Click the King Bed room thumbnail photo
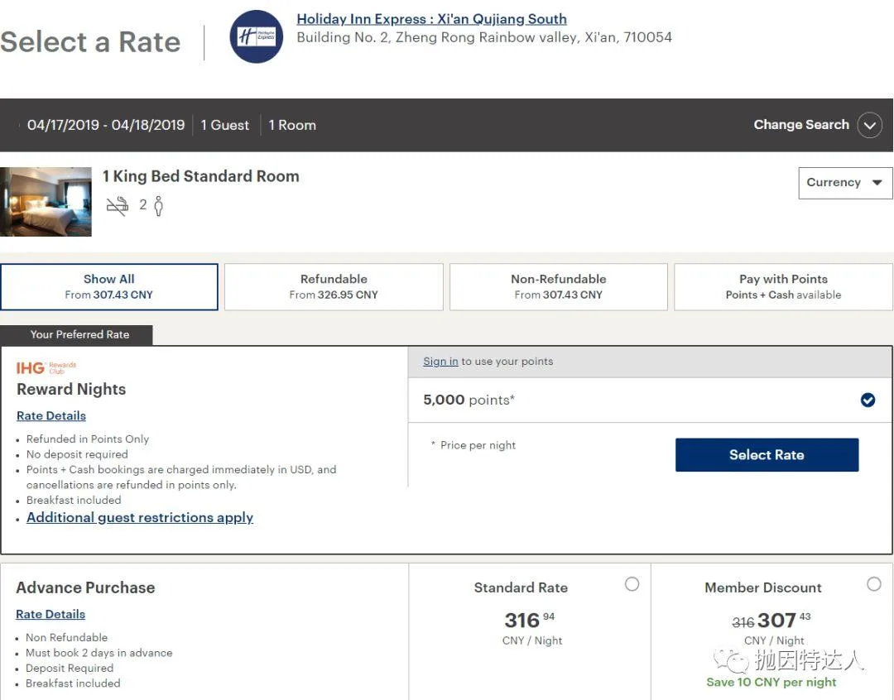The height and width of the screenshot is (700, 894). pyautogui.click(x=46, y=202)
